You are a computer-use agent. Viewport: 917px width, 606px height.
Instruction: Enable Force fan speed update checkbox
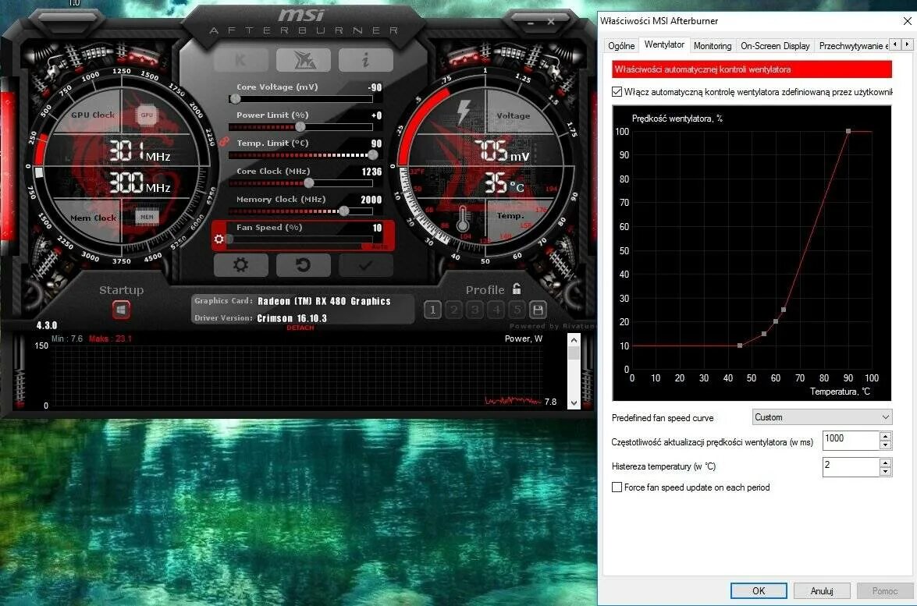point(617,487)
